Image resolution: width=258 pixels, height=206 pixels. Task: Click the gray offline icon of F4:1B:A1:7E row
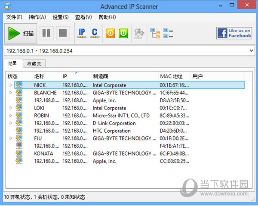pyautogui.click(x=19, y=146)
